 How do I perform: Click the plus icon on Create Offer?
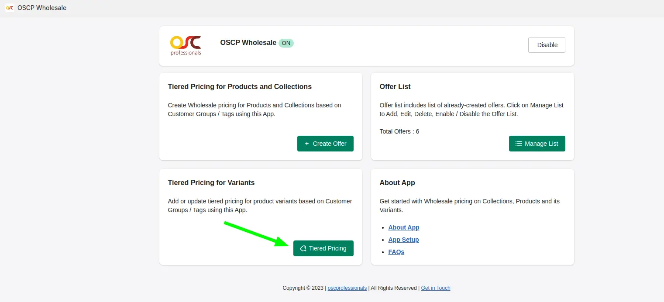point(307,144)
